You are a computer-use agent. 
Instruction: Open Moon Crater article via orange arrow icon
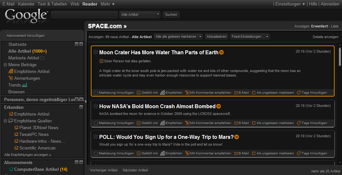click(221, 52)
